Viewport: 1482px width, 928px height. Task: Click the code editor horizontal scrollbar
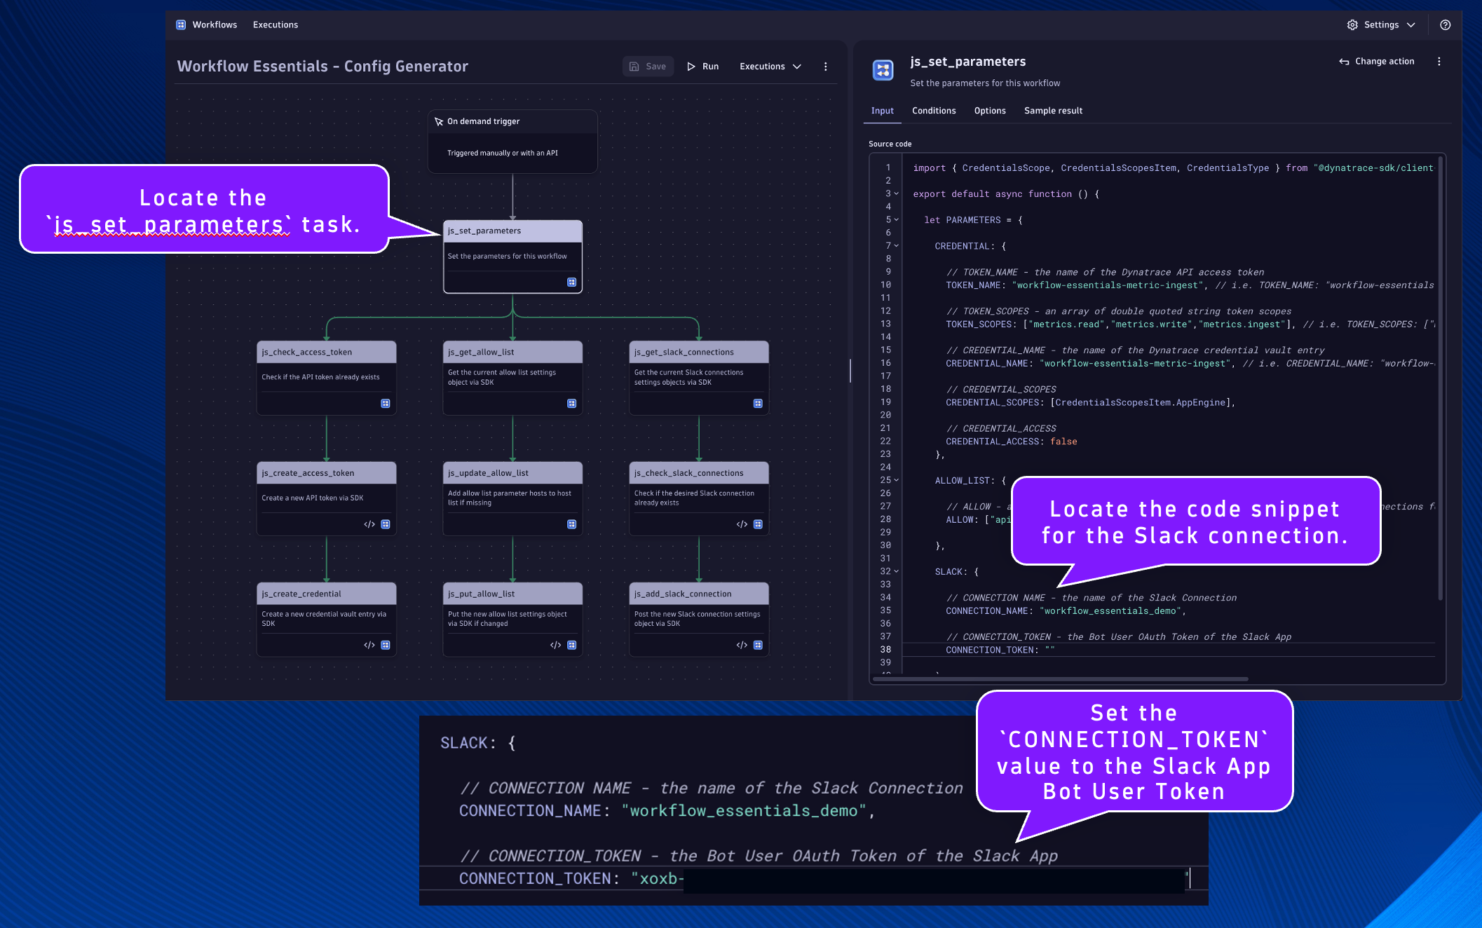[x=1061, y=679]
